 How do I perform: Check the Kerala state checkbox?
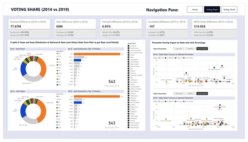click(129, 85)
